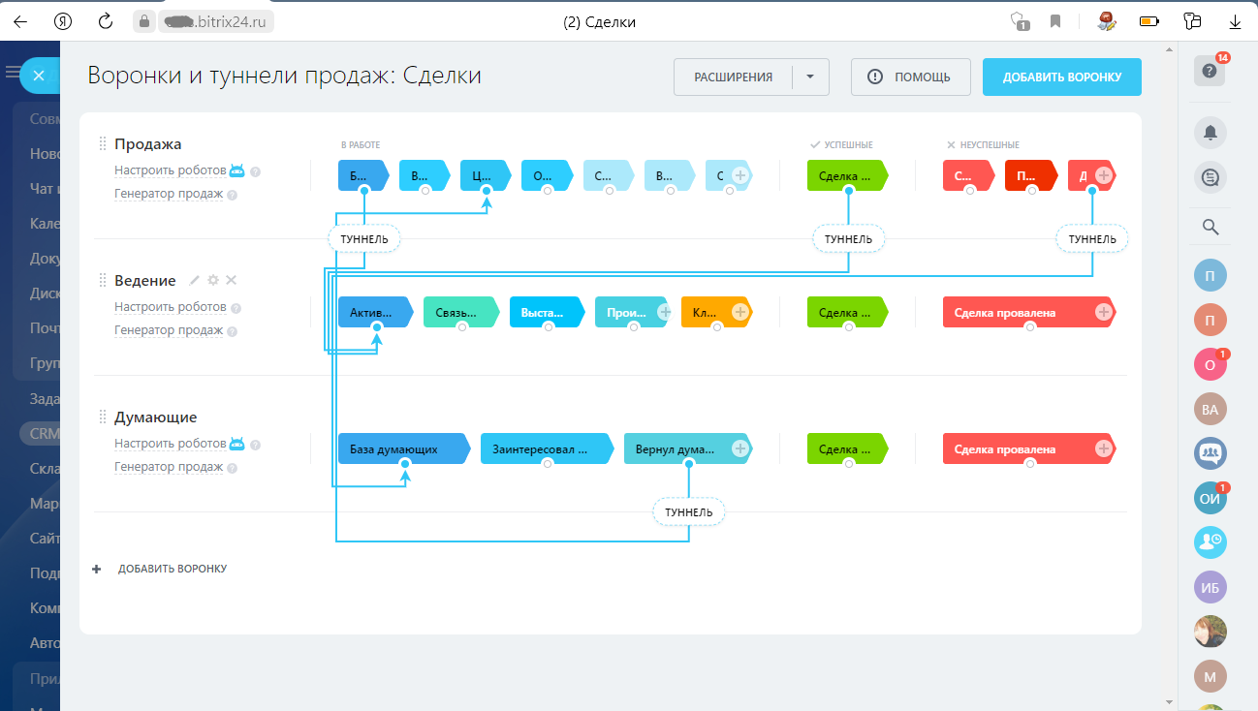Select orange-red П... failed stage
This screenshot has width=1258, height=711.
[x=1031, y=175]
